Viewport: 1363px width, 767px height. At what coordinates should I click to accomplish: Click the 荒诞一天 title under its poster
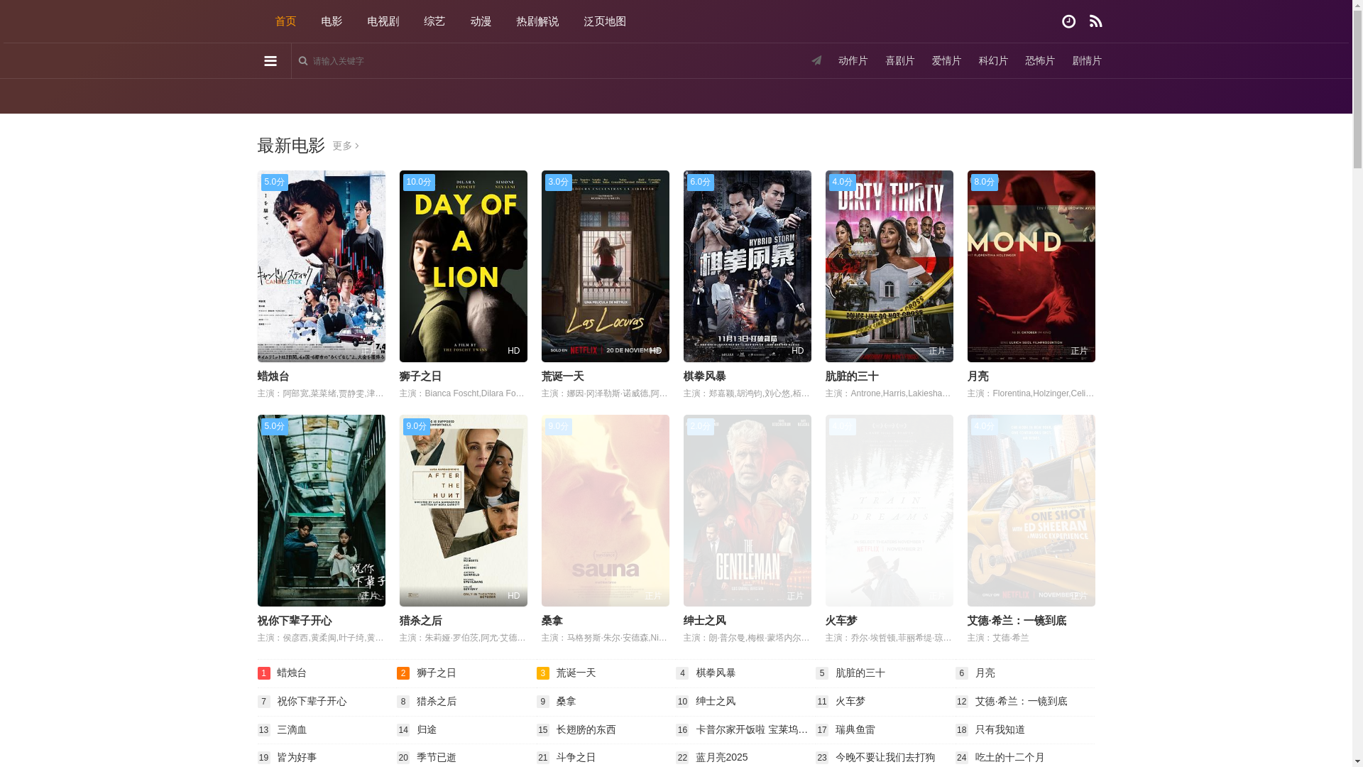(x=562, y=376)
